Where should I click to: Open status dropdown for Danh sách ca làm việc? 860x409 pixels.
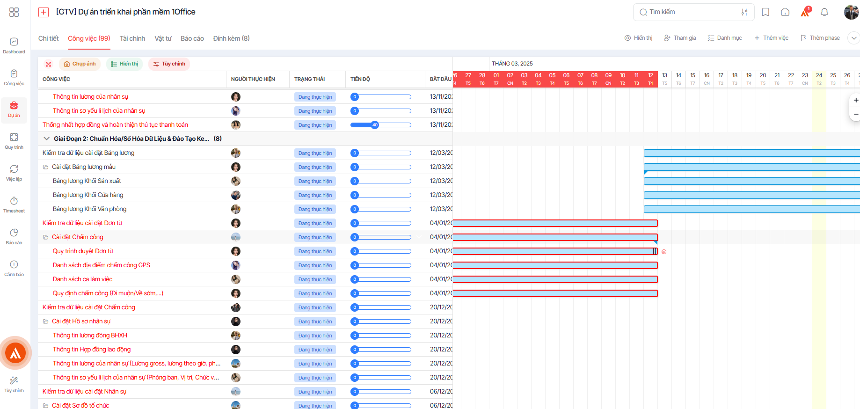315,279
